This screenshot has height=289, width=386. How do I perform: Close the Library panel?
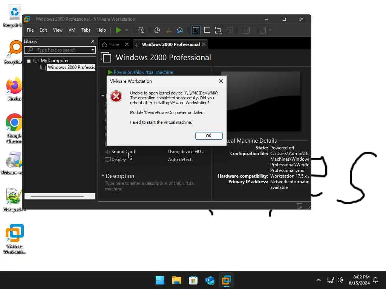pyautogui.click(x=93, y=41)
